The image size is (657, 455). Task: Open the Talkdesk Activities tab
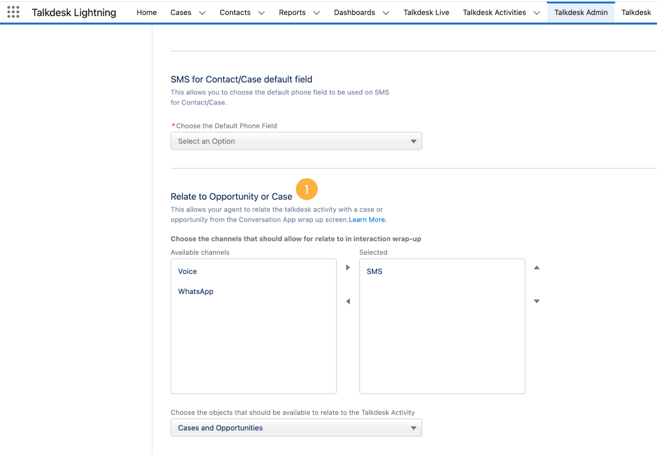[494, 12]
